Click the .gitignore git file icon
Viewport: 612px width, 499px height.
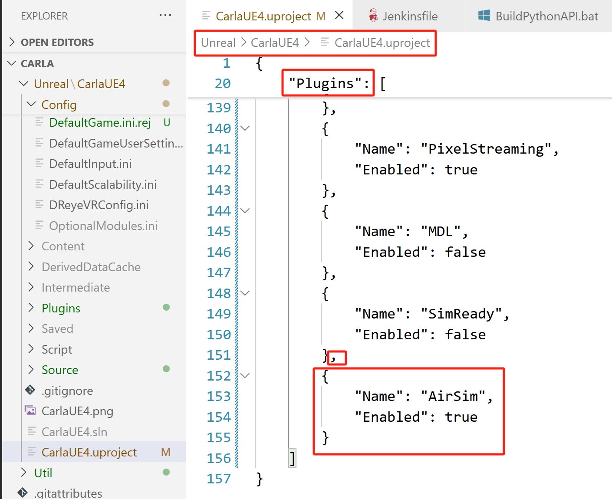[30, 391]
